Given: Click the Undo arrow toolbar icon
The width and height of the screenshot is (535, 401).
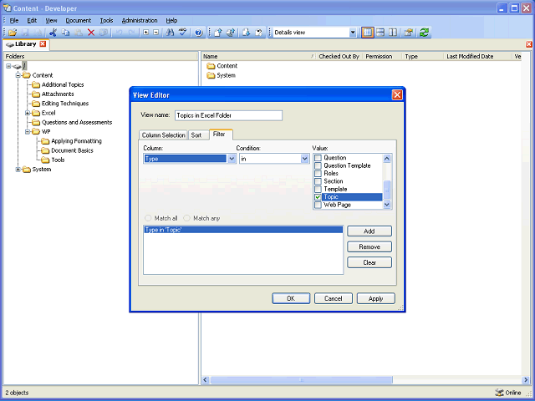Looking at the screenshot, I should click(x=119, y=33).
